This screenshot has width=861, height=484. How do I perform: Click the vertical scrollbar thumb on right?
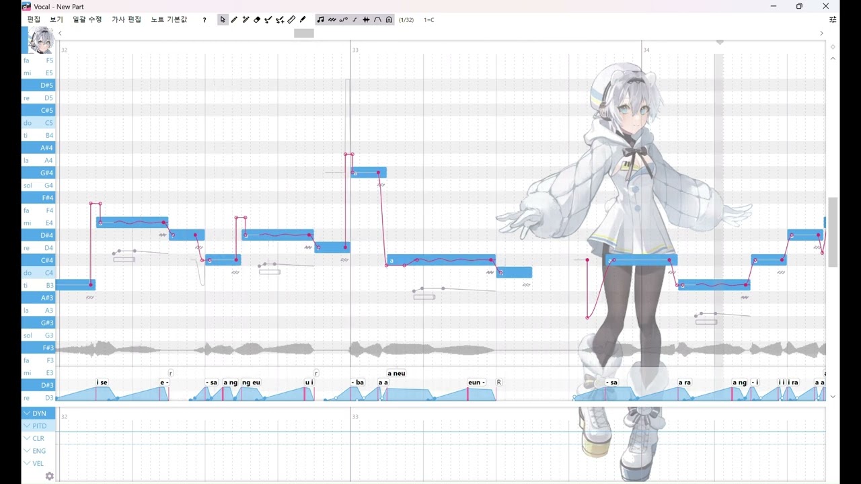833,232
